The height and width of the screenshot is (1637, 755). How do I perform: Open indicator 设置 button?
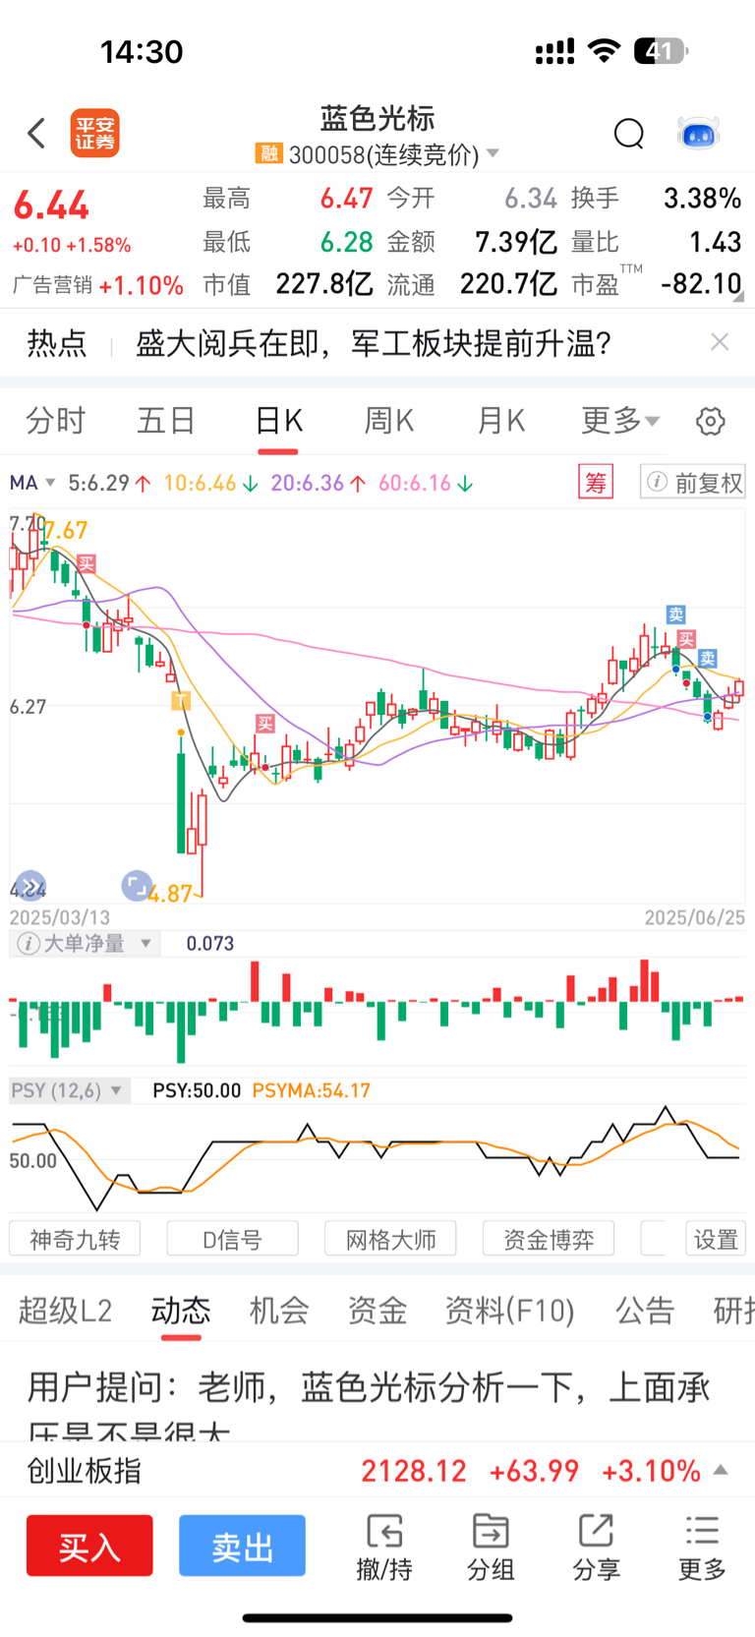(716, 1239)
